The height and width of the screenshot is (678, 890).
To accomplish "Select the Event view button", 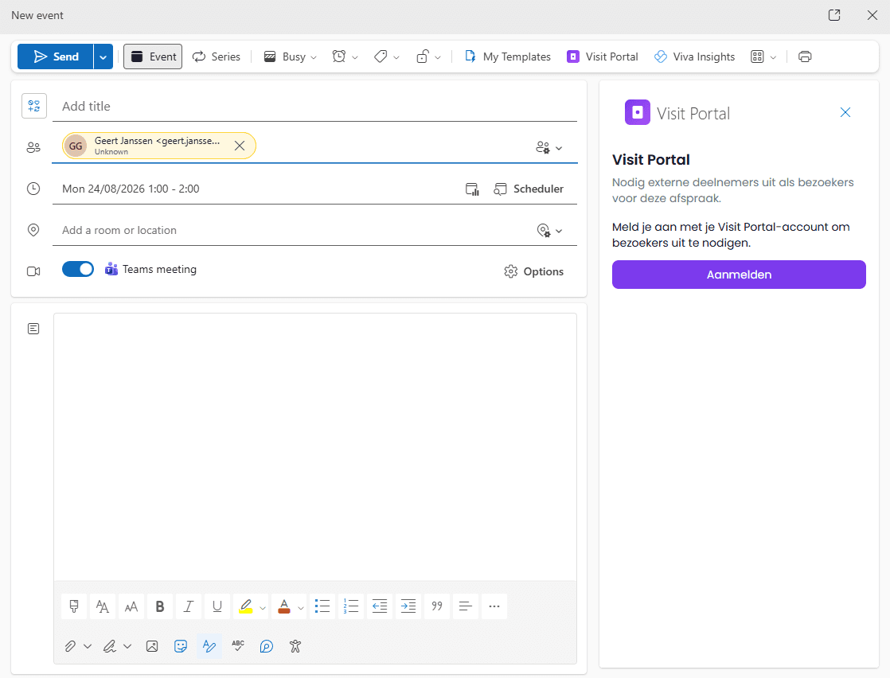I will coord(153,56).
